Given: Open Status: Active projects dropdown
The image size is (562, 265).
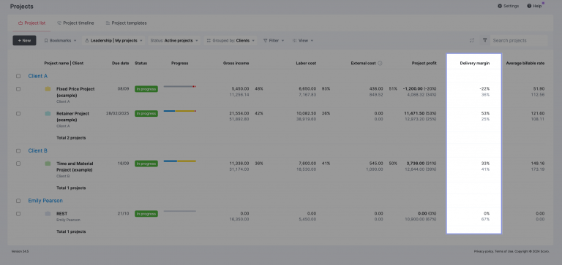Looking at the screenshot, I should pyautogui.click(x=174, y=40).
